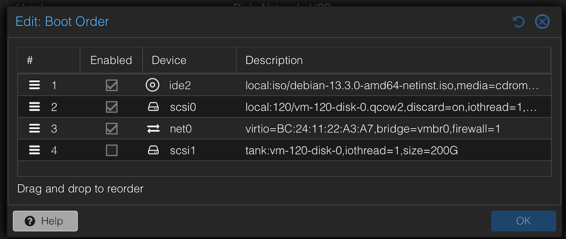Click the network icon beside net0
566x239 pixels.
click(153, 129)
